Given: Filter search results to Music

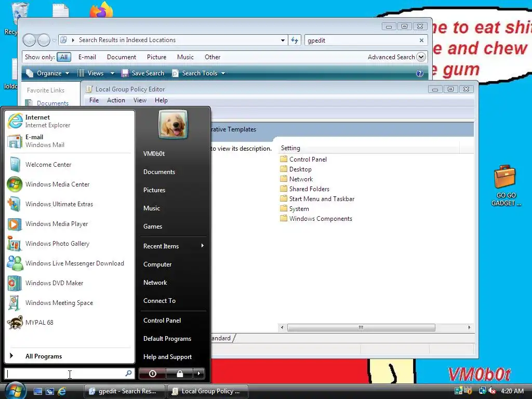Looking at the screenshot, I should tap(185, 57).
